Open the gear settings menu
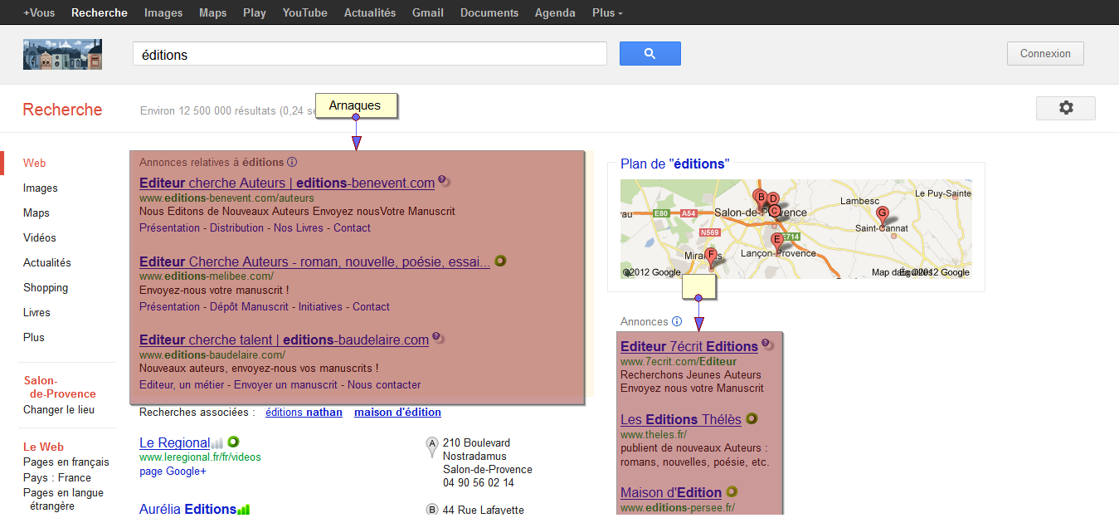The height and width of the screenshot is (518, 1119). click(1066, 108)
